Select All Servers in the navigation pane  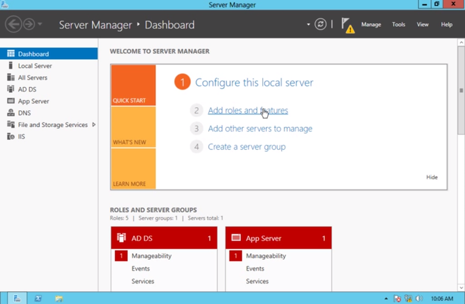pyautogui.click(x=49, y=77)
